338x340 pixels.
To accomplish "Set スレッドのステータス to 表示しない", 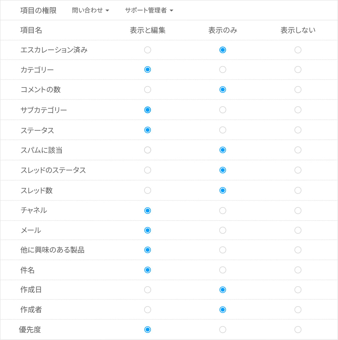I will click(x=298, y=170).
